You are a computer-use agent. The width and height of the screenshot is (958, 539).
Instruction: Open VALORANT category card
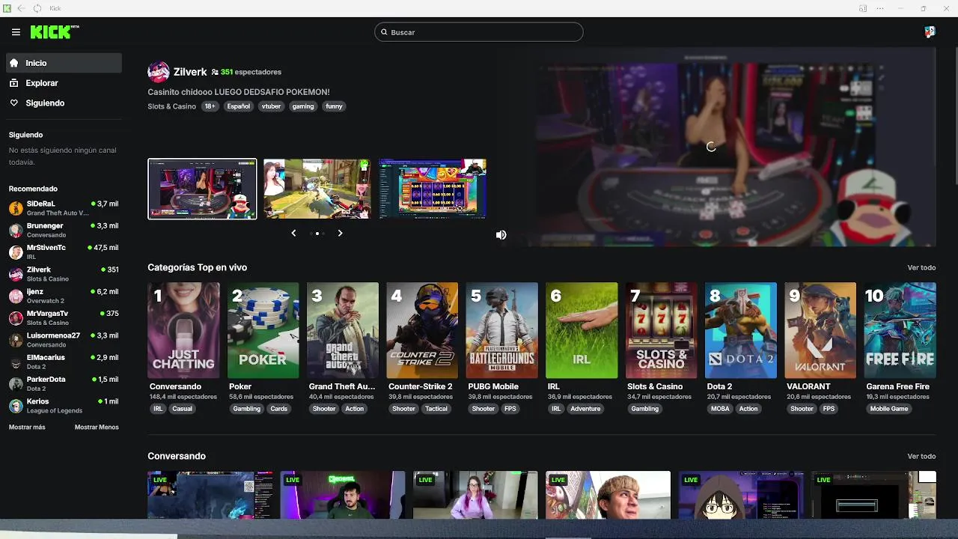[820, 330]
